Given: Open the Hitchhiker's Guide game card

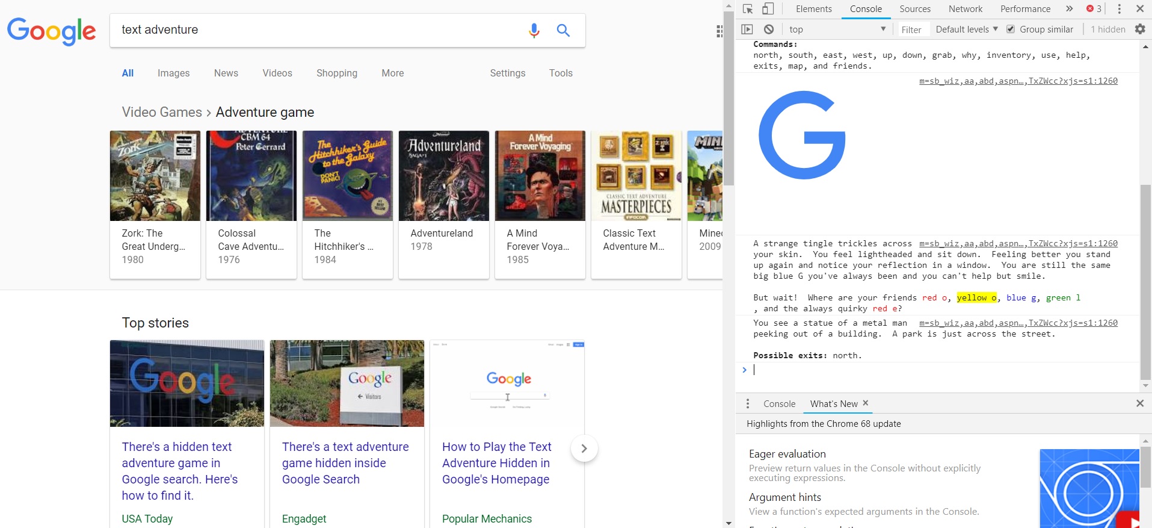Looking at the screenshot, I should (348, 205).
